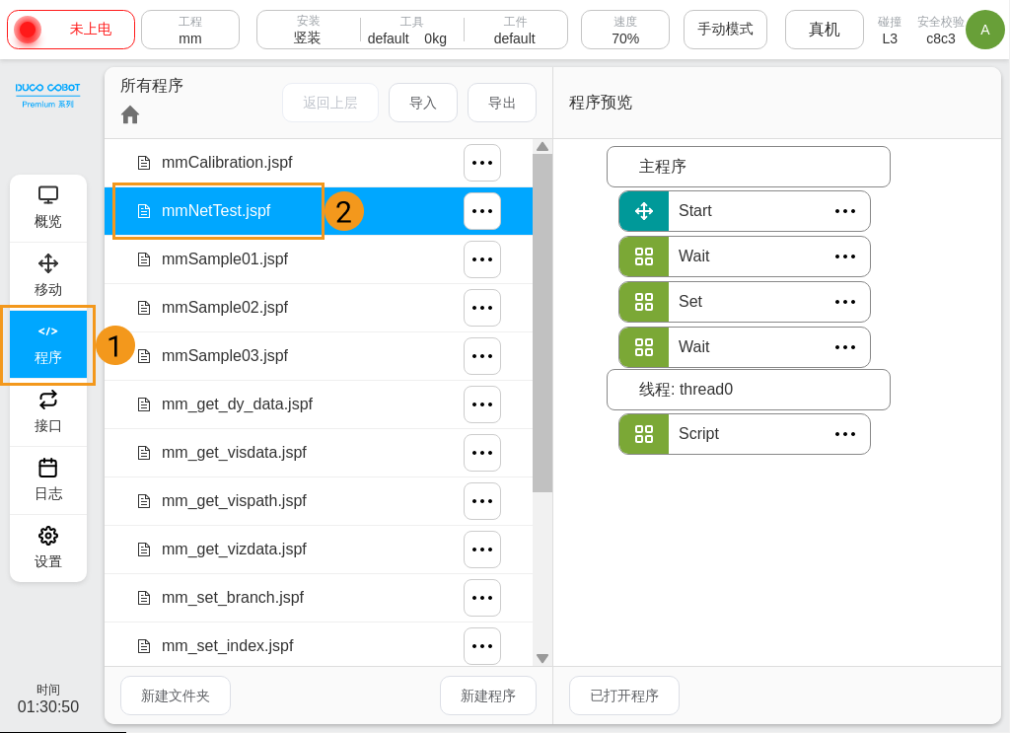Create a program with 新建程序
The height and width of the screenshot is (733, 1010).
coord(487,696)
